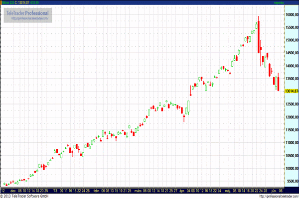
Task: Select the 'ápr.' month marker on date axis
Action: (x=182, y=190)
